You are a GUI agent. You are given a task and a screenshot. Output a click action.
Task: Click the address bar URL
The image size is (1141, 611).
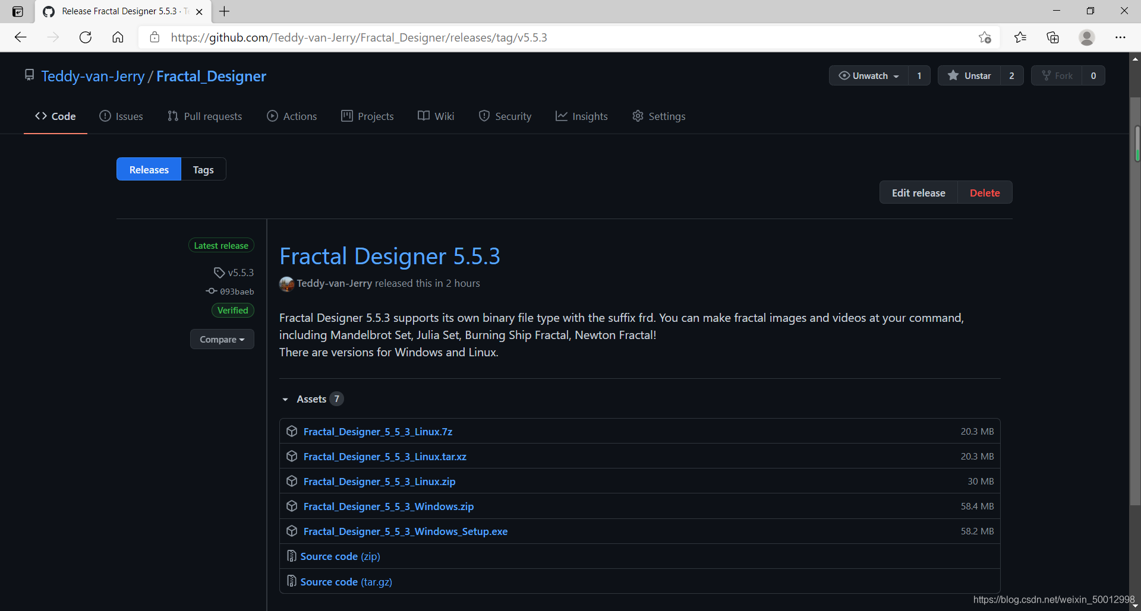(359, 37)
